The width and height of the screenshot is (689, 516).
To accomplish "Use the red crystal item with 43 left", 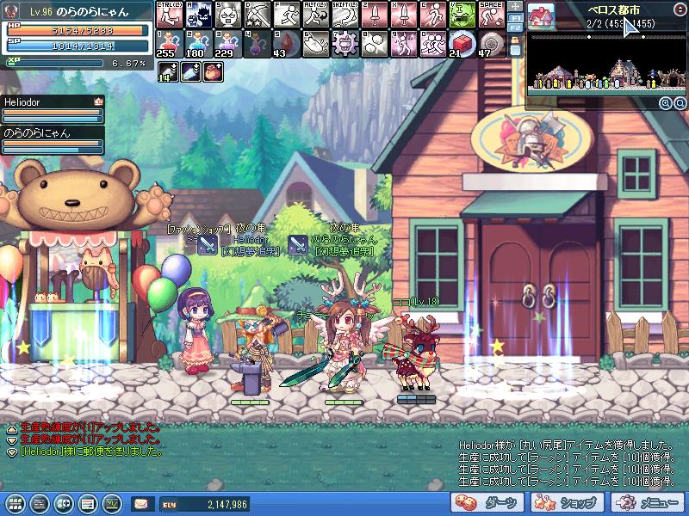I will coord(287,44).
